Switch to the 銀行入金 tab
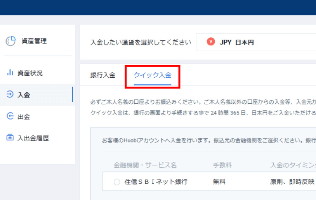This screenshot has height=200, width=316. click(103, 75)
